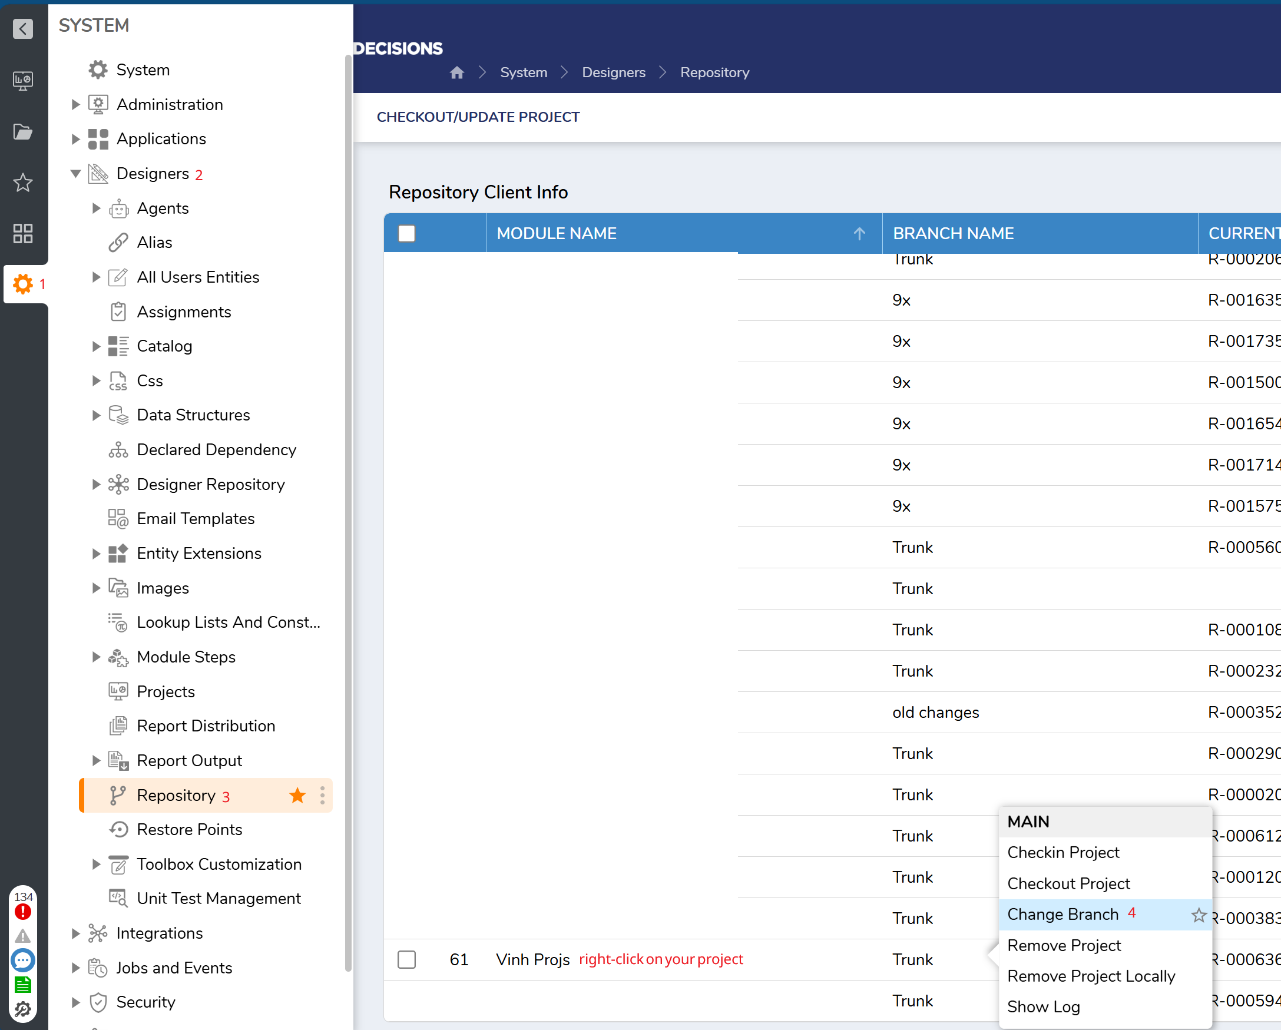
Task: Collapse the Designers tree node
Action: 75,174
